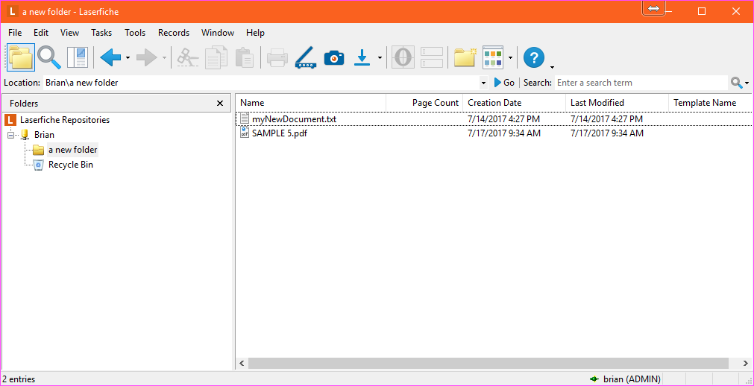Sort by the Name column header
The image size is (754, 386).
pos(311,102)
